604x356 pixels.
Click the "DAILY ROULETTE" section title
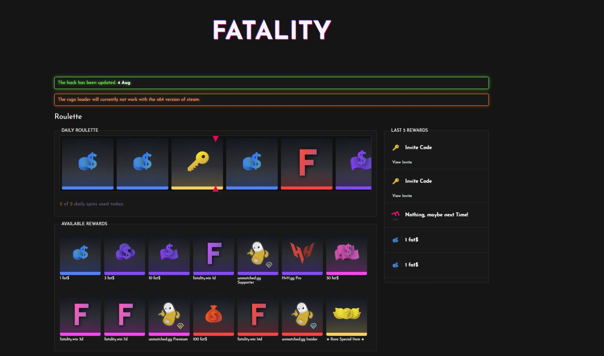click(x=80, y=130)
